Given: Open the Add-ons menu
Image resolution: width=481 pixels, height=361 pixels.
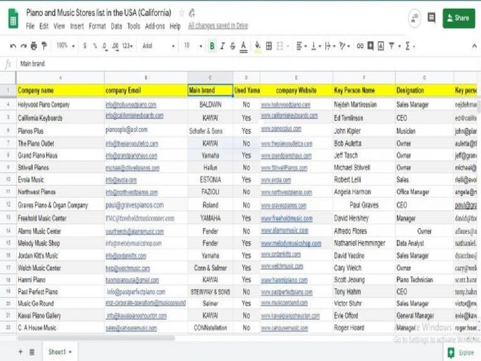Looking at the screenshot, I should pos(155,26).
